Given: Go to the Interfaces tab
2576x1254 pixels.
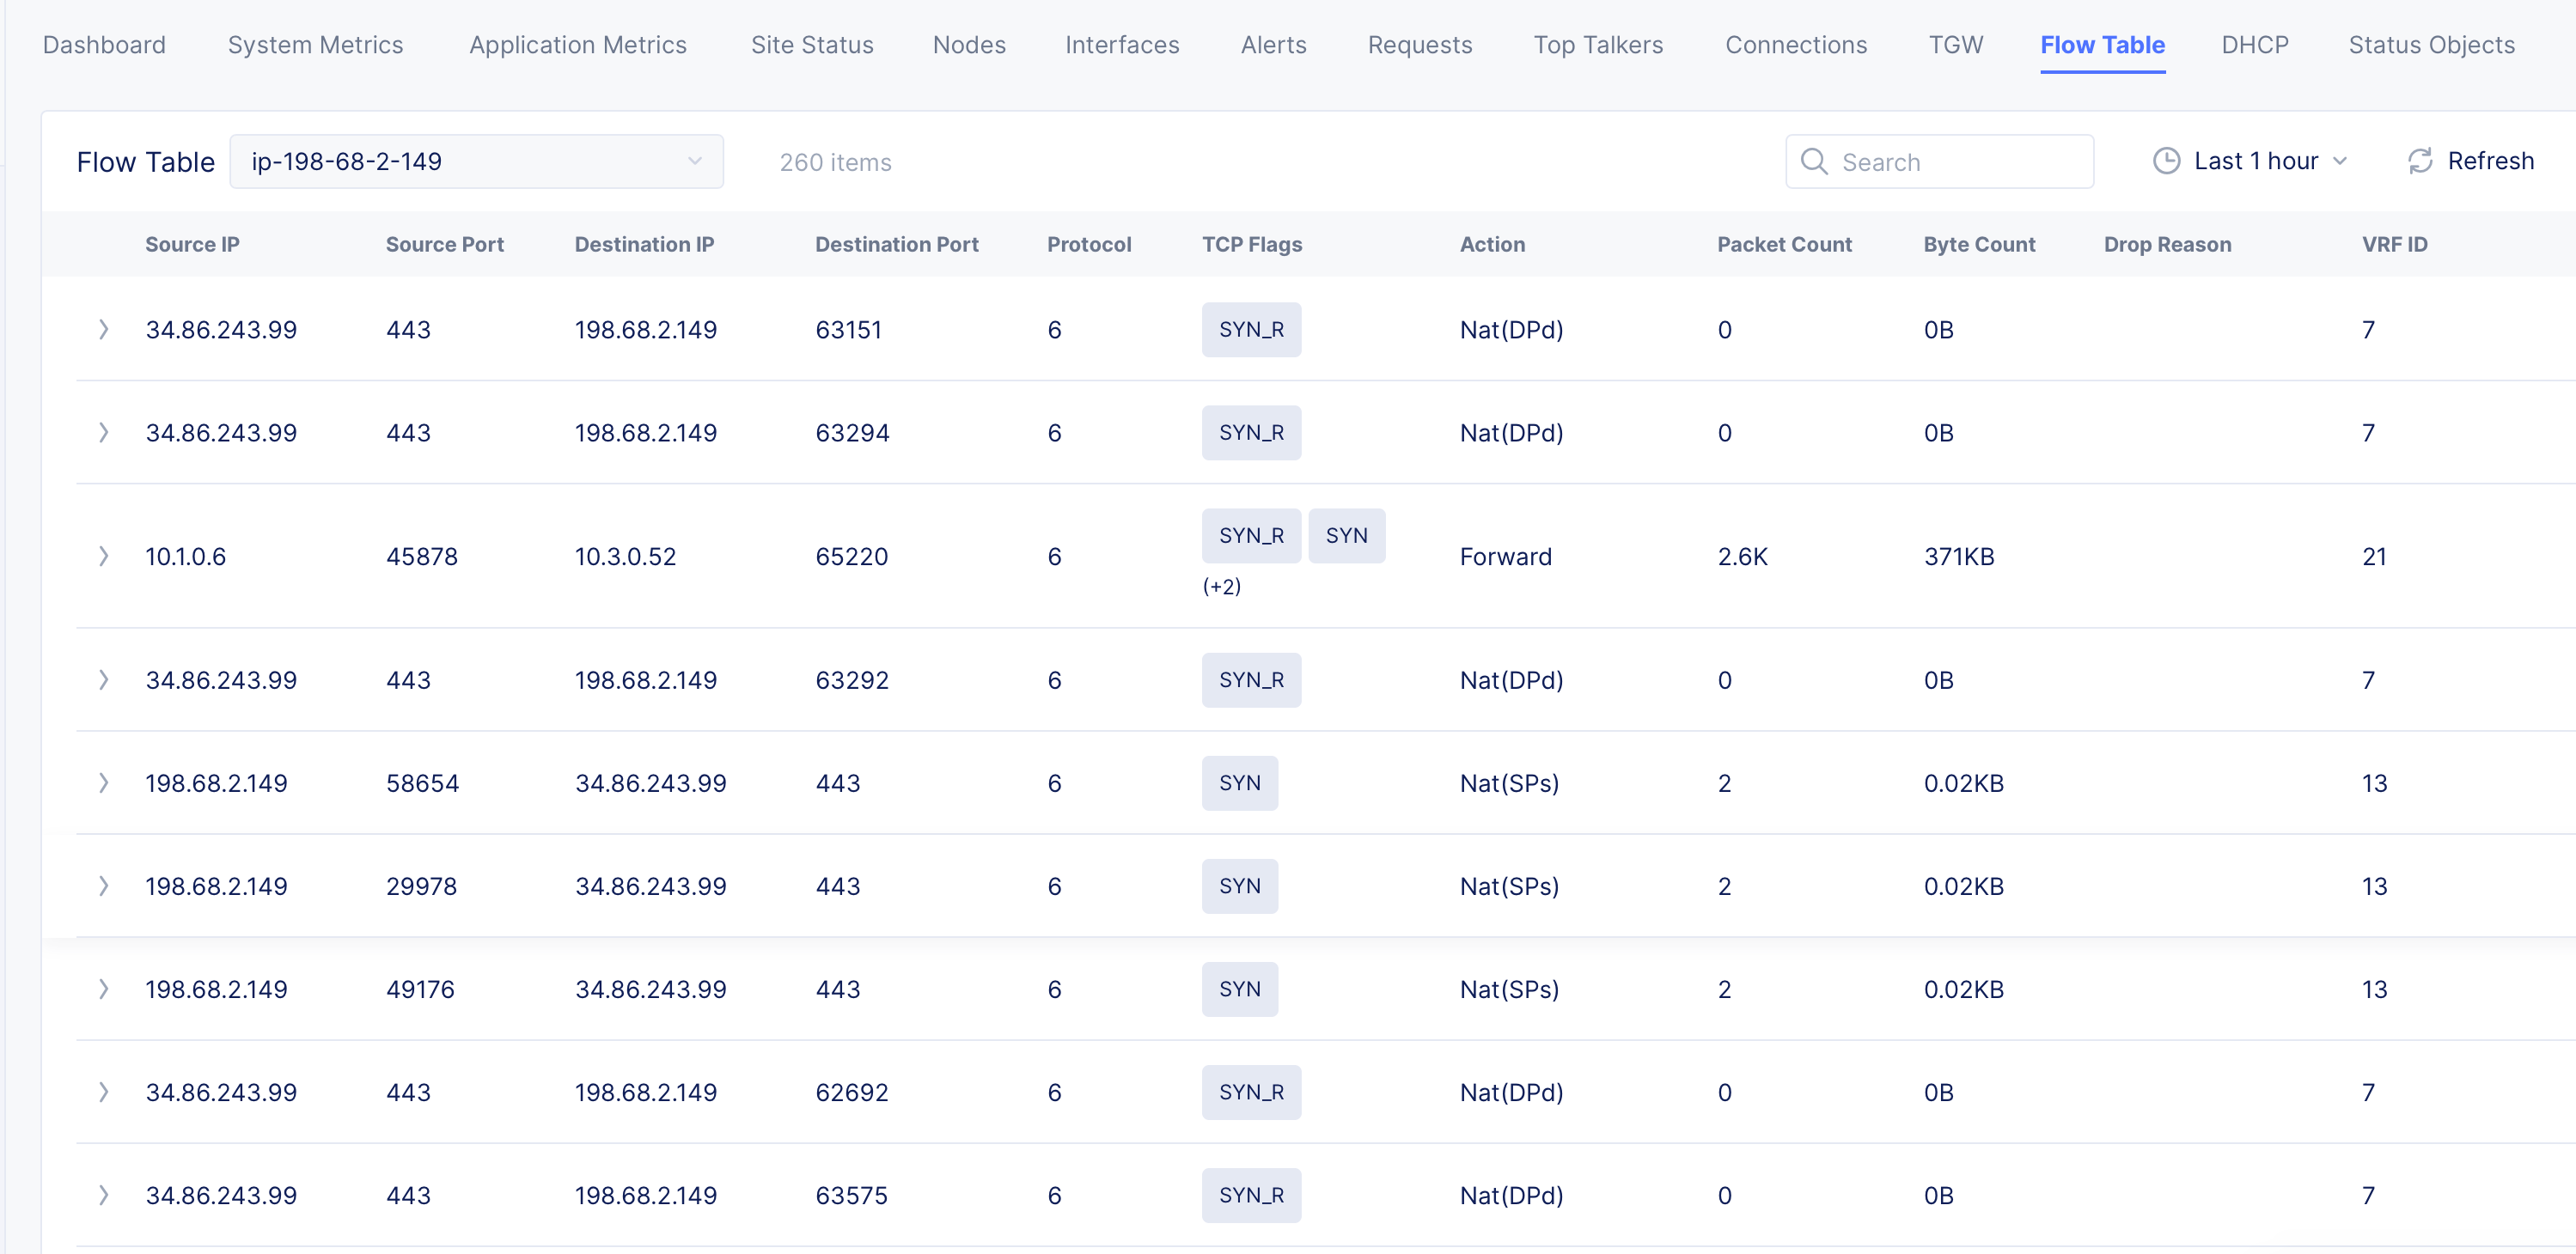Looking at the screenshot, I should coord(1121,45).
